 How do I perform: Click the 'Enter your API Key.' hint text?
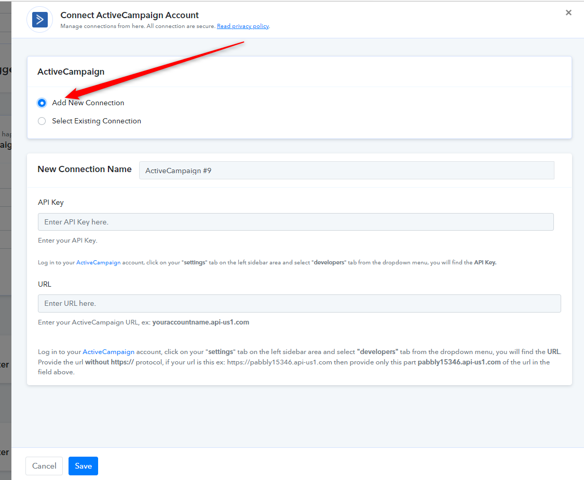click(67, 241)
